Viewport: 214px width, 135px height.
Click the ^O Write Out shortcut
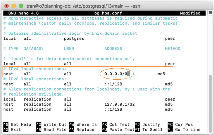pos(51,125)
